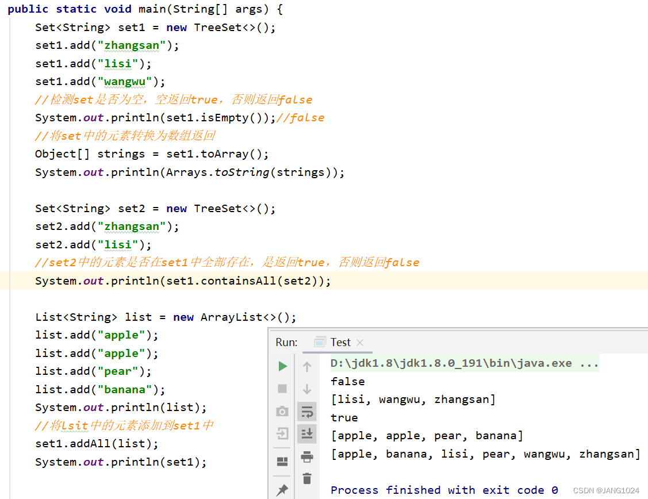Click the set1.add("zhangsan") code line
The image size is (648, 499).
click(x=107, y=45)
